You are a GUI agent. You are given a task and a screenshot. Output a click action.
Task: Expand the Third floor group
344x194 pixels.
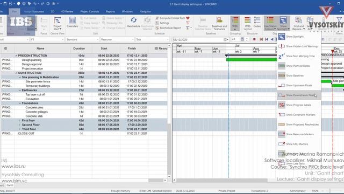[x=20, y=129]
